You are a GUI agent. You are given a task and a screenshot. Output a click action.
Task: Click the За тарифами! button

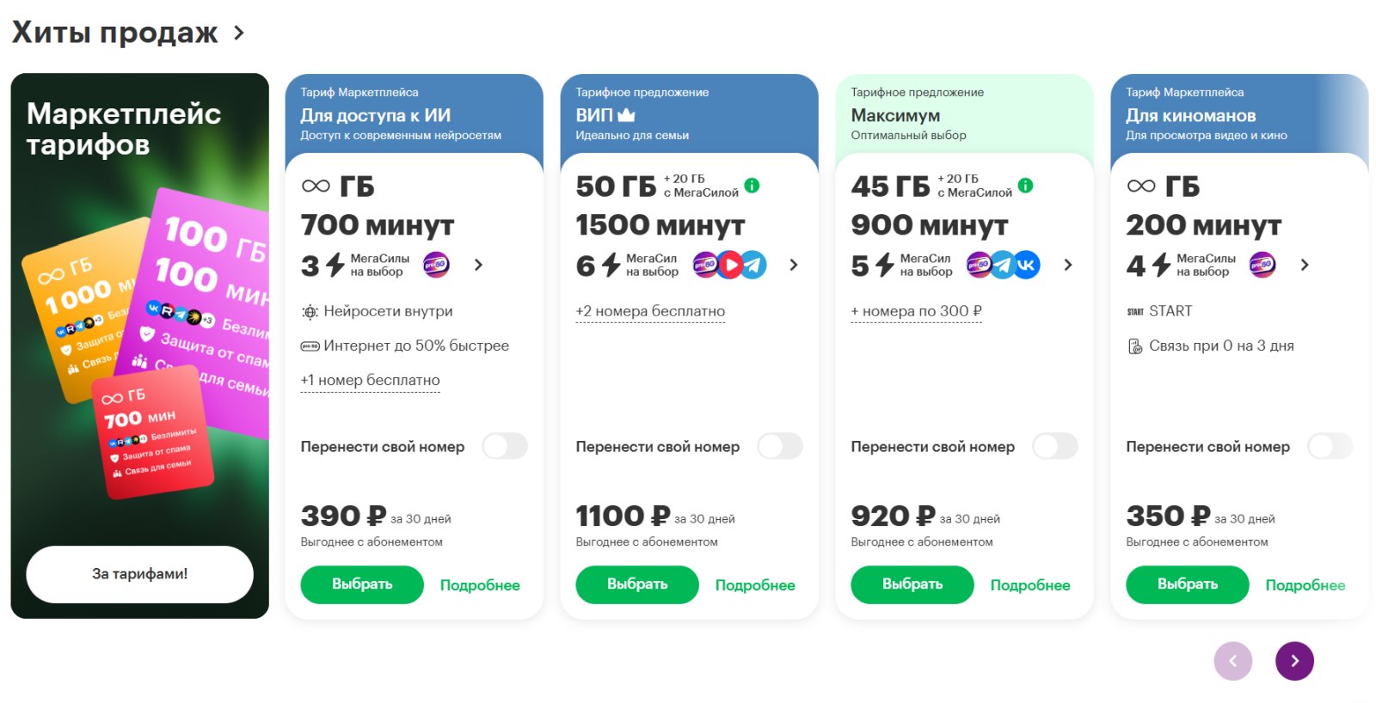[x=139, y=574]
